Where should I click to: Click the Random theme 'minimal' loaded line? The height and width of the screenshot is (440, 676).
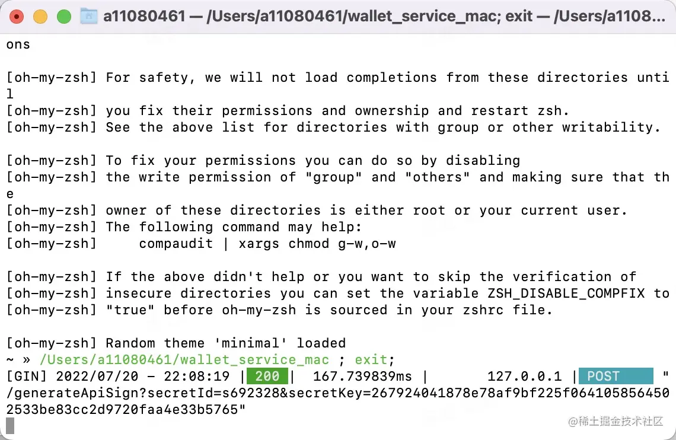(x=176, y=343)
